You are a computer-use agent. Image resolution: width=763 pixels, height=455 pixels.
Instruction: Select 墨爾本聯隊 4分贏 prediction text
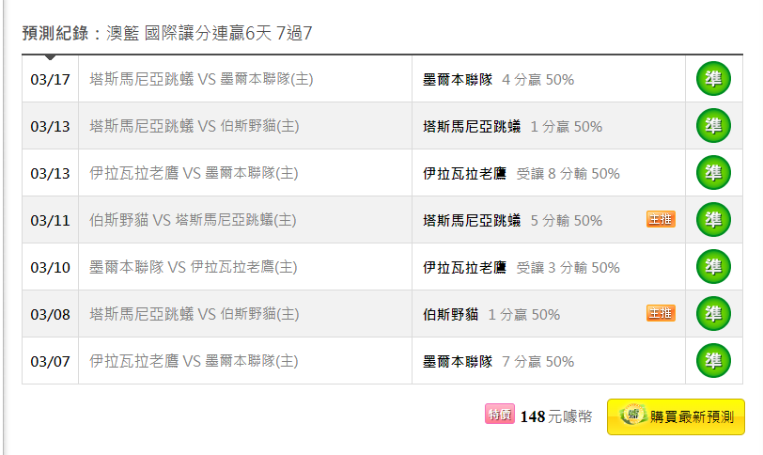tap(498, 80)
